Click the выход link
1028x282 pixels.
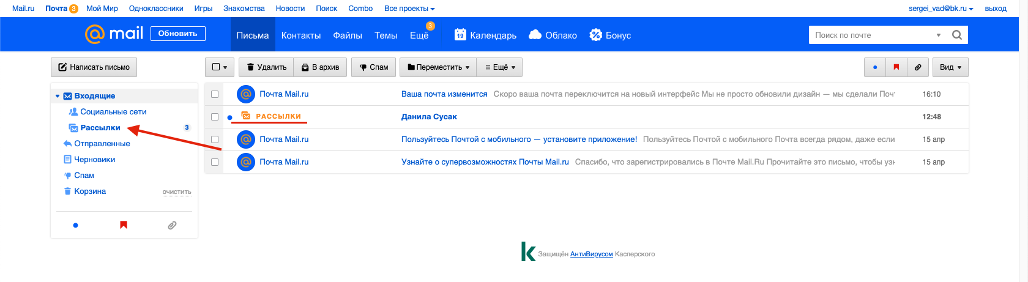pos(996,9)
